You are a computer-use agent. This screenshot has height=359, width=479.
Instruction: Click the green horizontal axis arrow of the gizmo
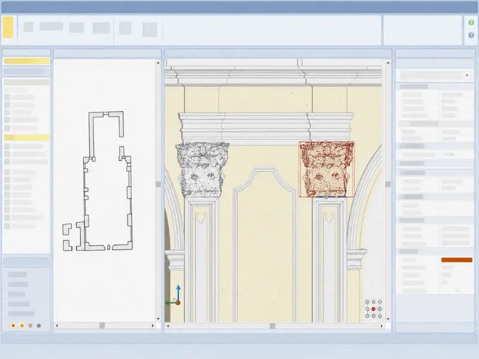(x=170, y=303)
